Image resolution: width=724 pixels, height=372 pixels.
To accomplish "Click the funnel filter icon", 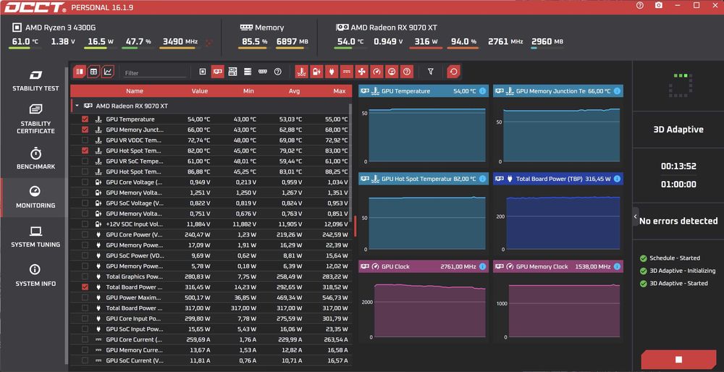I will click(x=430, y=72).
